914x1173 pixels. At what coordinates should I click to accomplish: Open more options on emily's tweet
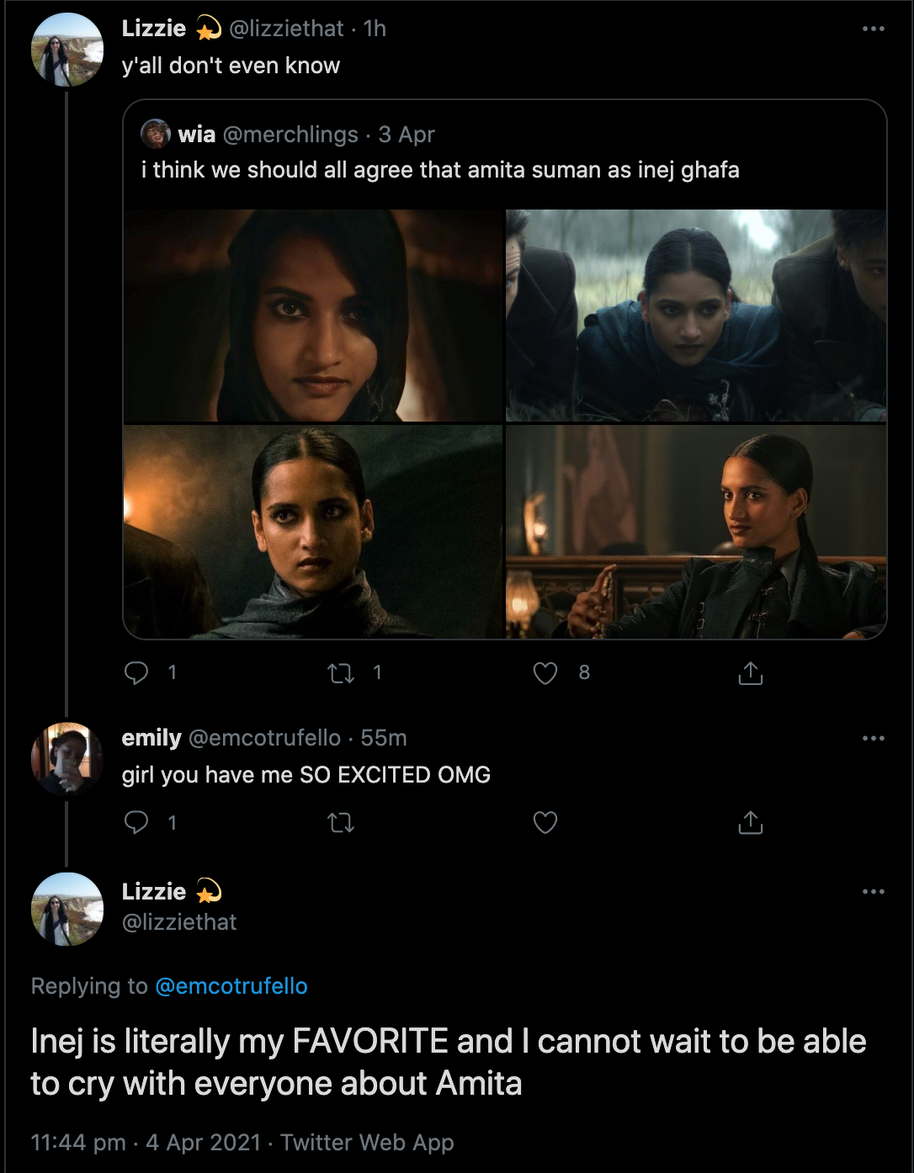tap(873, 737)
